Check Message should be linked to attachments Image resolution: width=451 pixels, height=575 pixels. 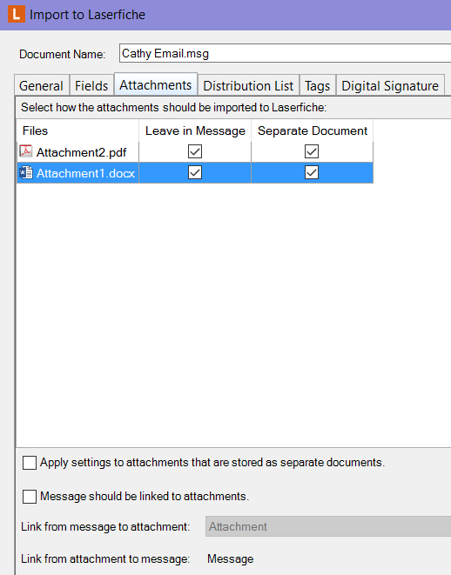[x=30, y=497]
